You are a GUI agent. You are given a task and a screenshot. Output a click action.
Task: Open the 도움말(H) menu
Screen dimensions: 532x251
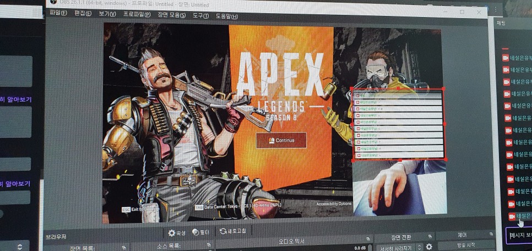pos(227,16)
